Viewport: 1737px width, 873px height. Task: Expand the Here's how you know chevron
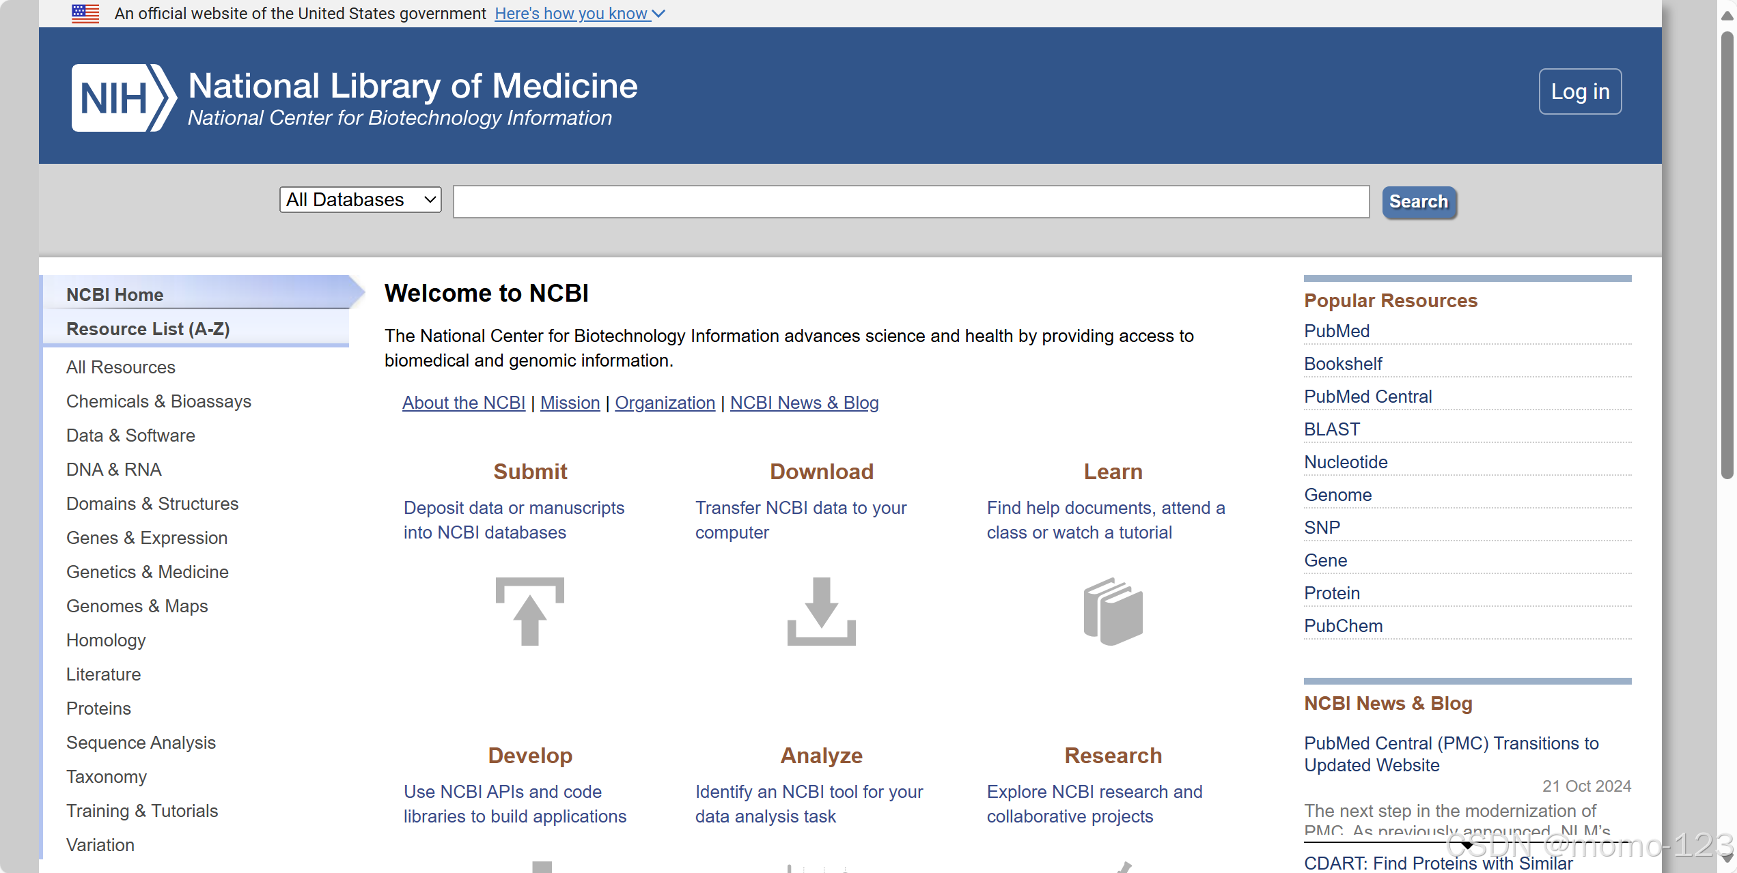coord(658,14)
